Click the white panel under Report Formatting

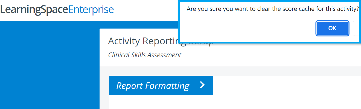[x=235, y=102]
